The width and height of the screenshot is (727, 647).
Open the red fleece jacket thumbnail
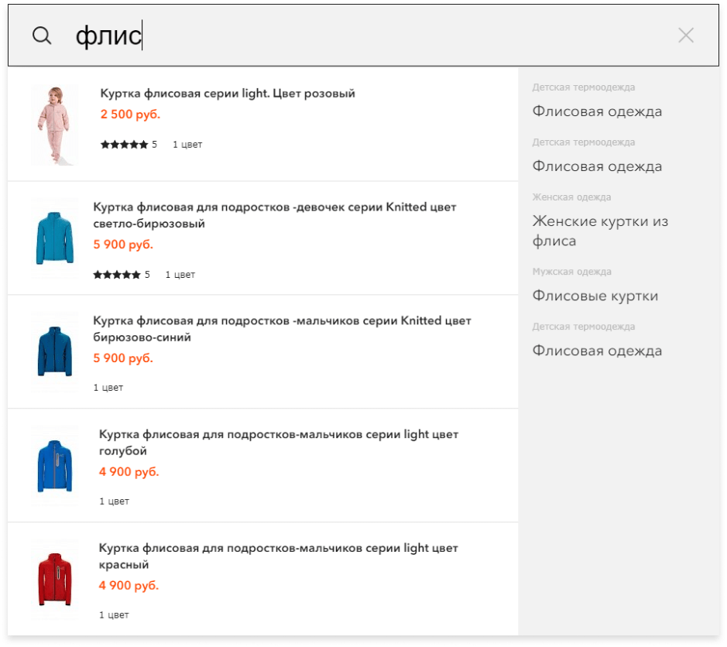pos(55,579)
